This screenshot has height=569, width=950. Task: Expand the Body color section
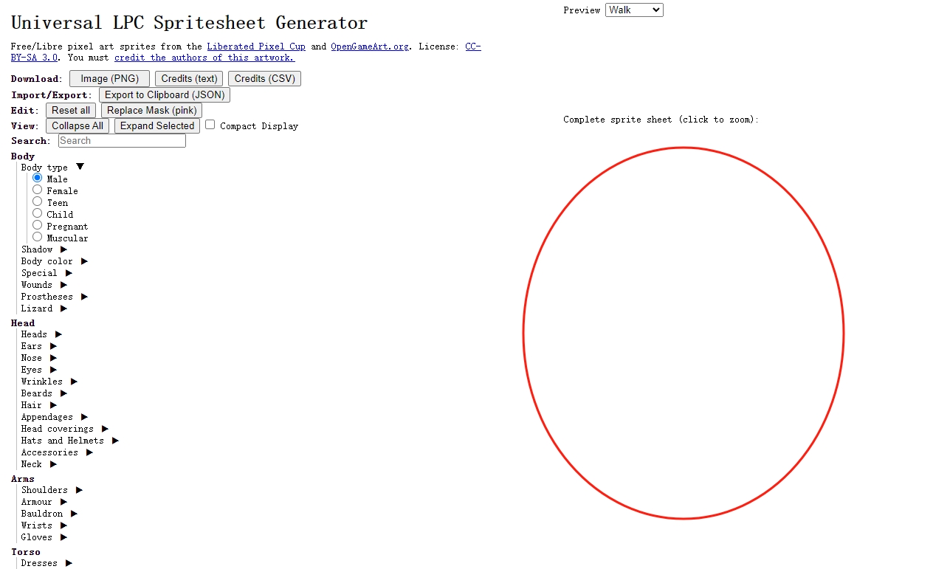(54, 261)
